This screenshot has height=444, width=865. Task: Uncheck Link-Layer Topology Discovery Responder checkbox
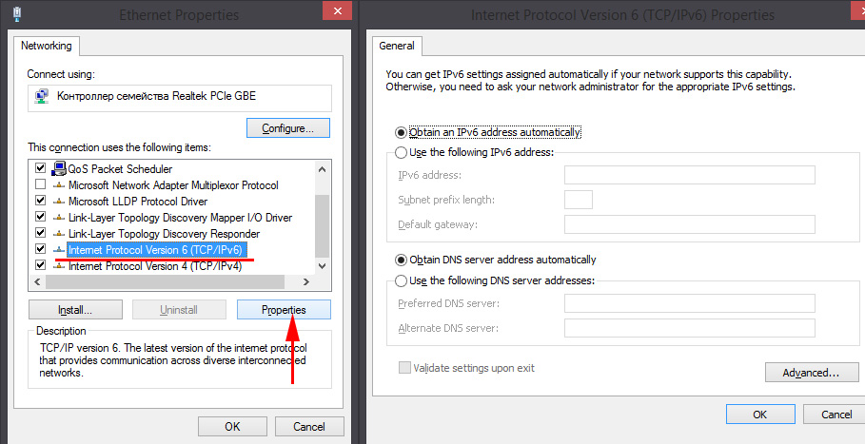click(x=40, y=233)
